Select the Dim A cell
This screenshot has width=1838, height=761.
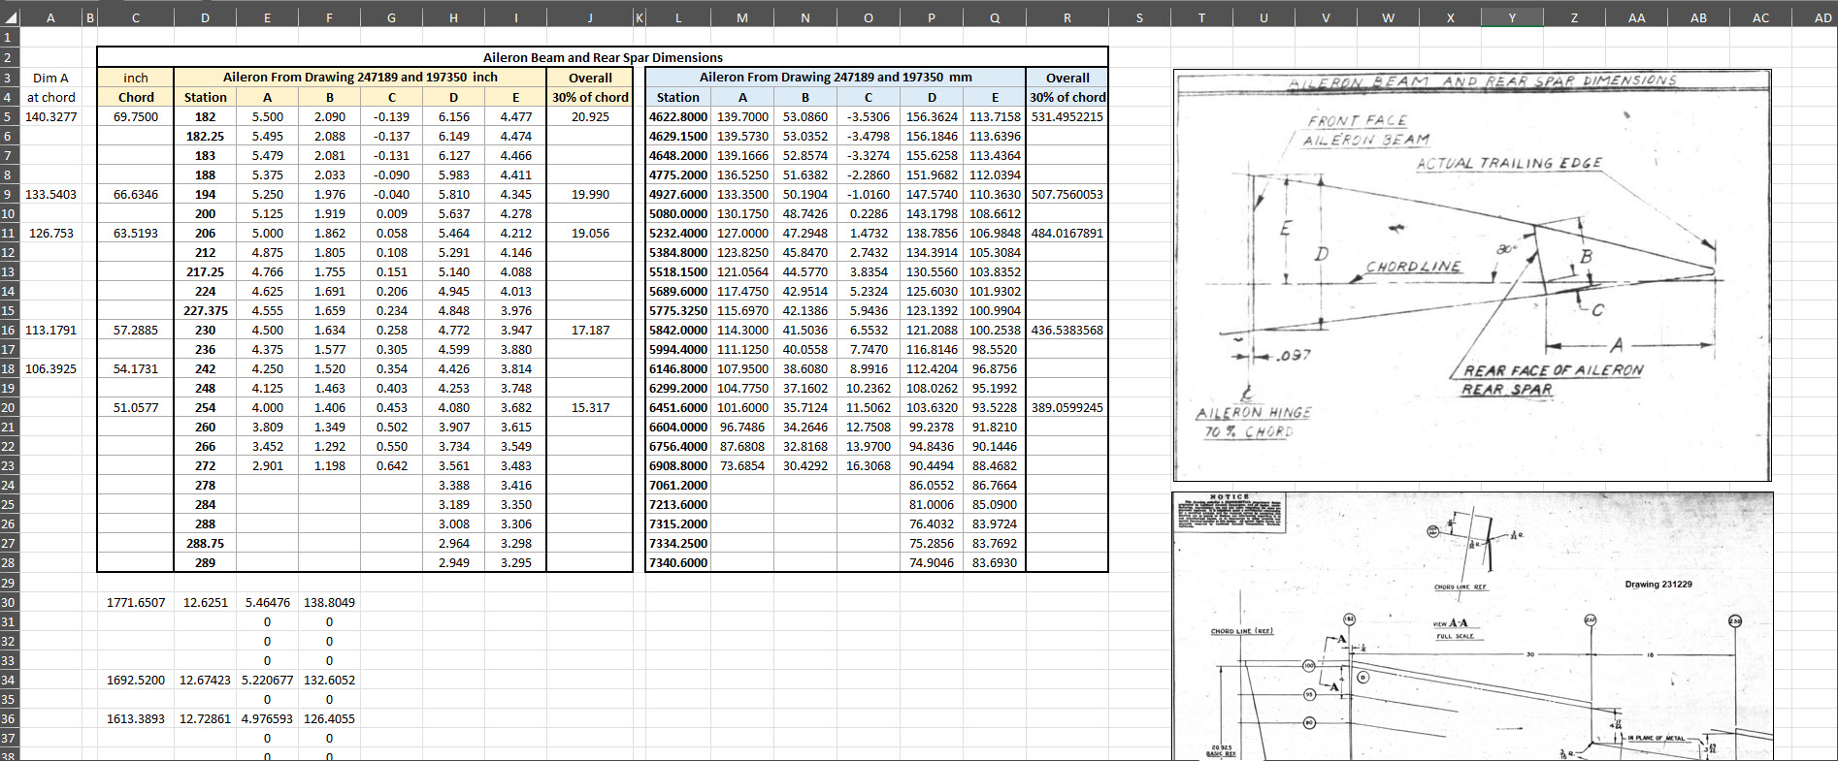coord(50,78)
